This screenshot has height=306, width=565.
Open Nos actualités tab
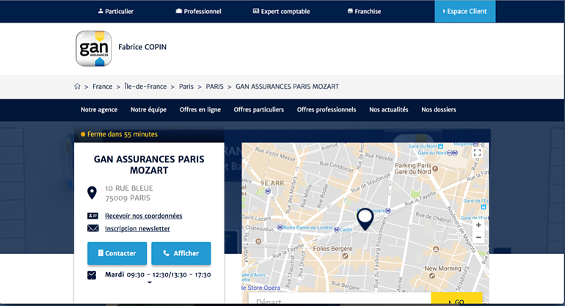click(389, 109)
